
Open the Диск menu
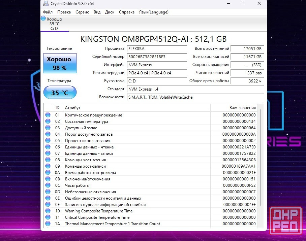pyautogui.click(x=110, y=12)
